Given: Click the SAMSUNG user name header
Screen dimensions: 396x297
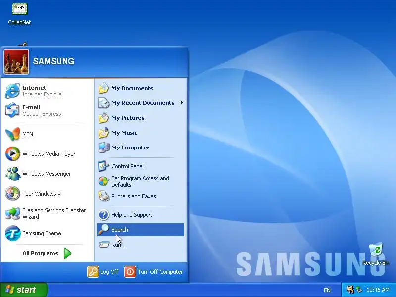Looking at the screenshot, I should click(x=53, y=61).
